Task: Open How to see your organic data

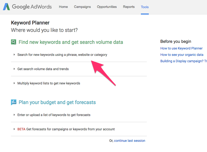Action: tap(182, 55)
